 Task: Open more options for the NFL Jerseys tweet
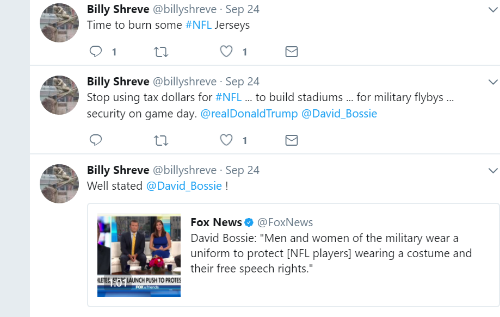[493, 10]
